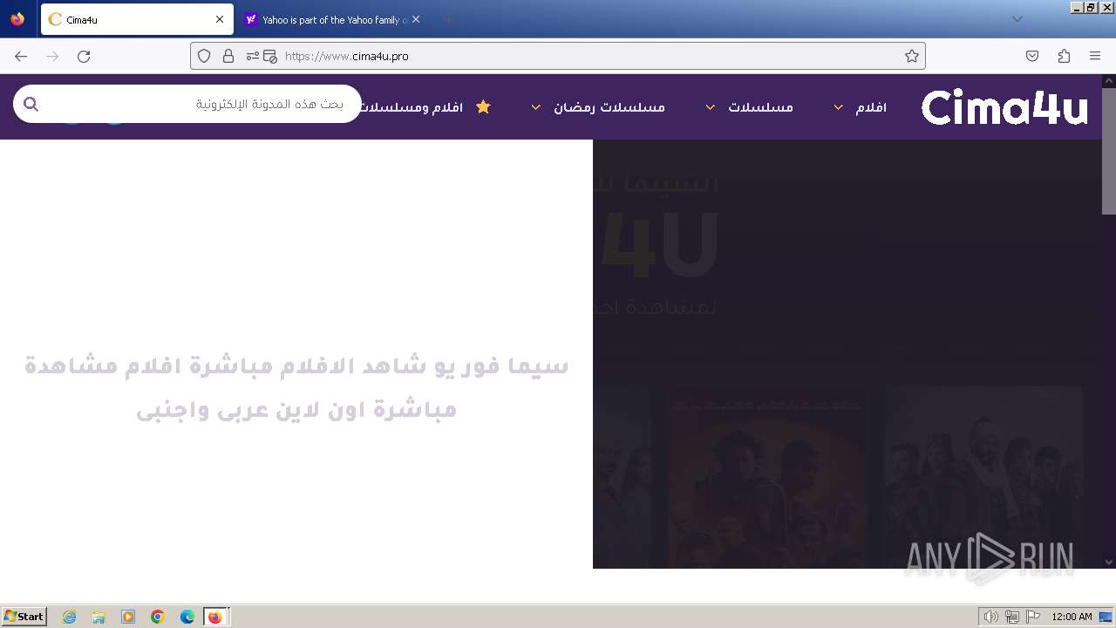Screen dimensions: 1116x628
Task: Click the scrollbar down arrow
Action: tap(1109, 563)
